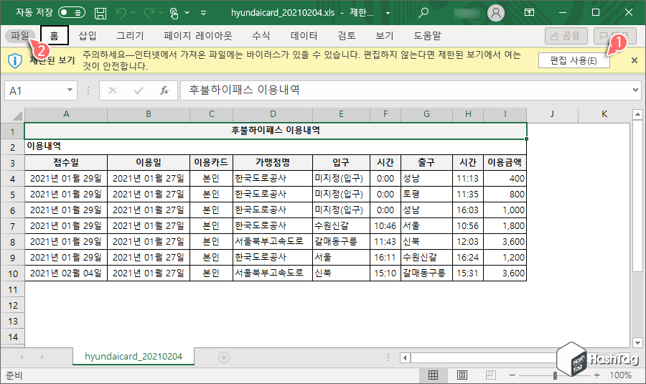Click the previous sheet navigation arrow
Image resolution: width=646 pixels, height=384 pixels.
tap(22, 357)
